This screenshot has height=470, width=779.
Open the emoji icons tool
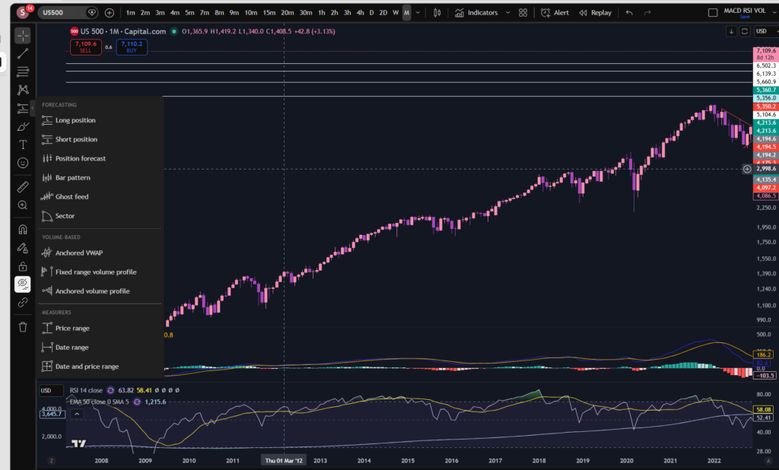(x=23, y=163)
